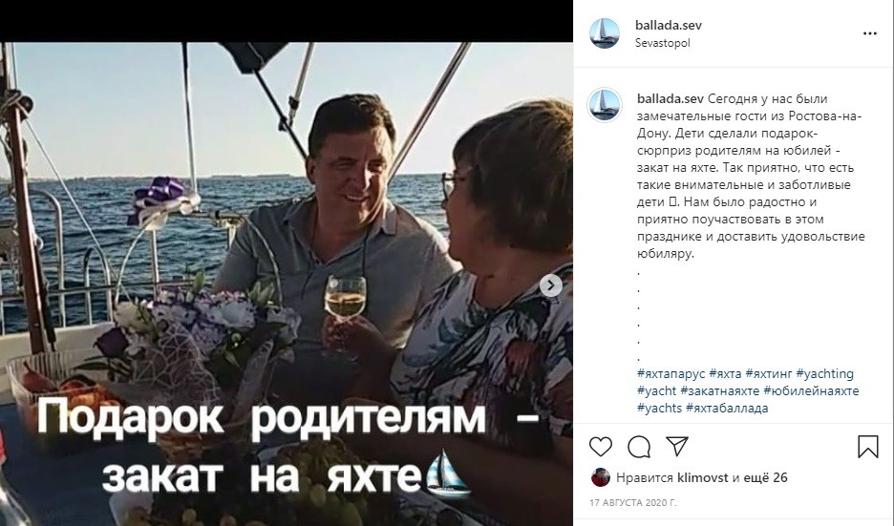Screen dimensions: 894x526
Task: Open the #яхтабаллада hashtag
Action: (x=727, y=408)
